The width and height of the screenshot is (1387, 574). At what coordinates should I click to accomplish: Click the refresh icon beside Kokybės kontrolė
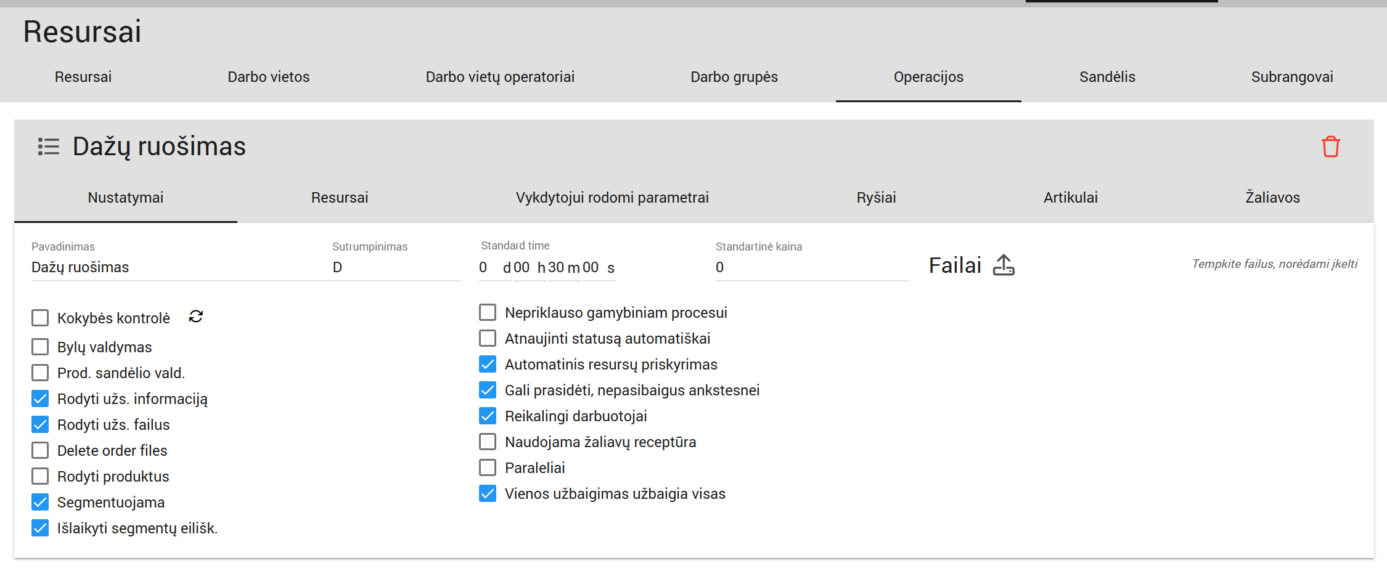196,317
